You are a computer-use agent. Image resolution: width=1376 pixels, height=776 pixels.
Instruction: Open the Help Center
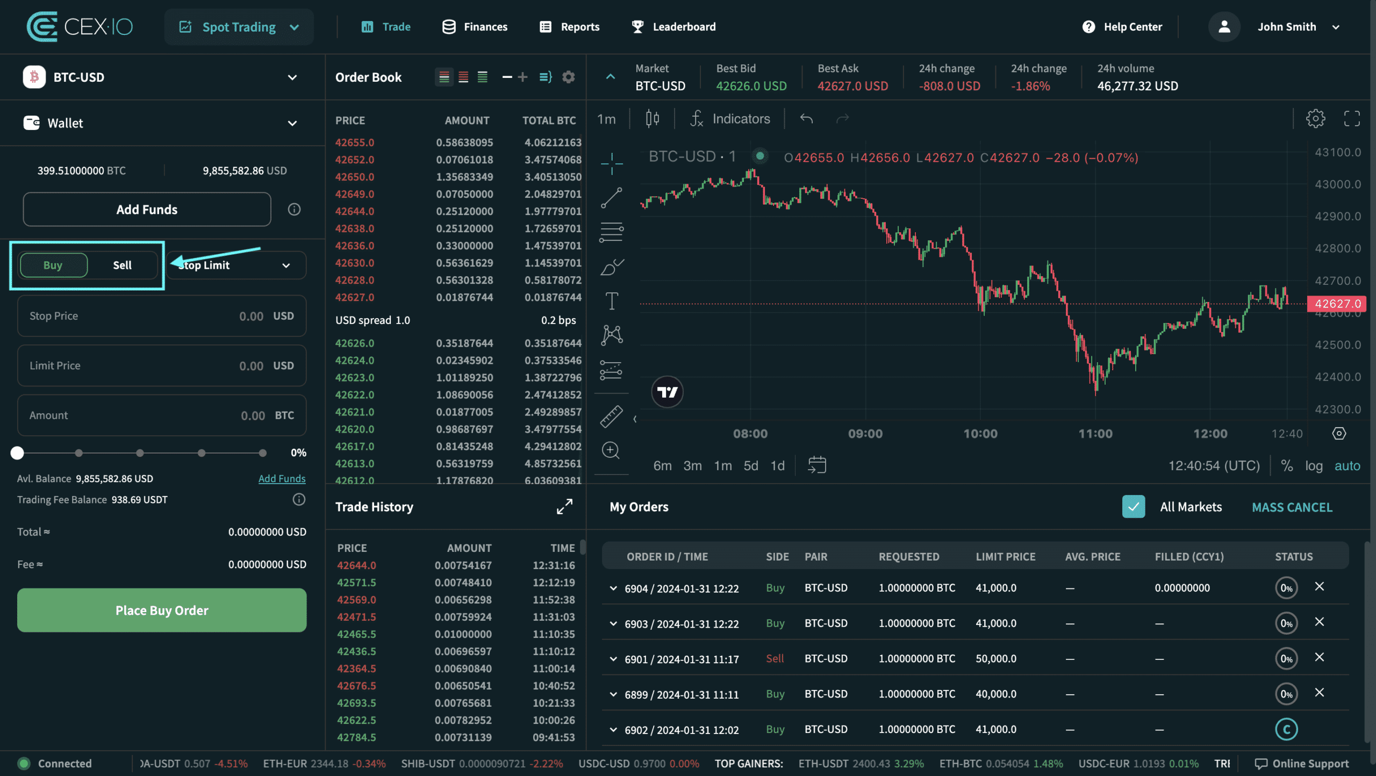point(1122,27)
